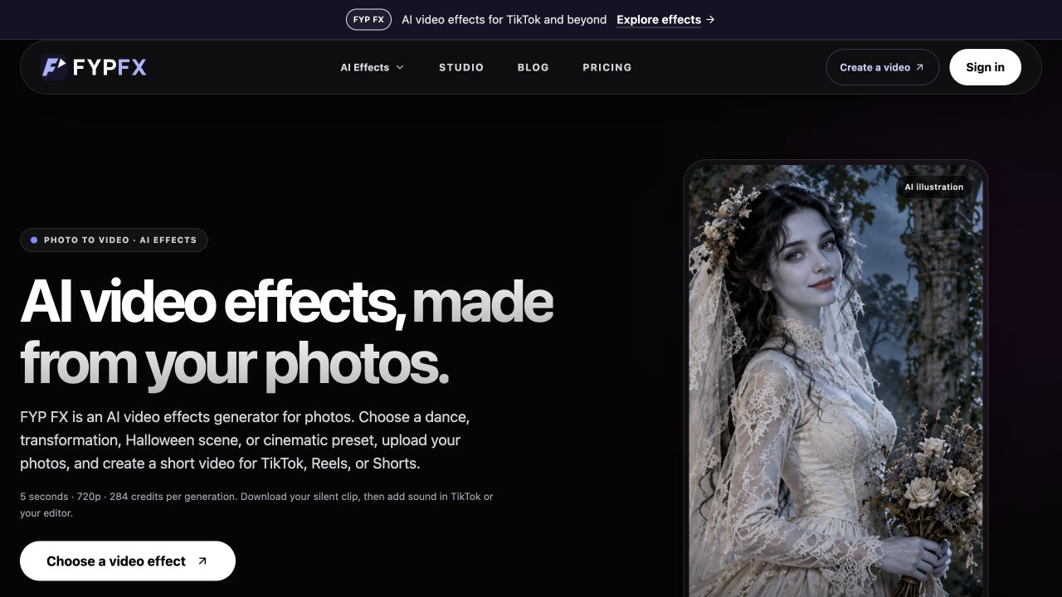Click the FYP FX banner badge

point(368,19)
